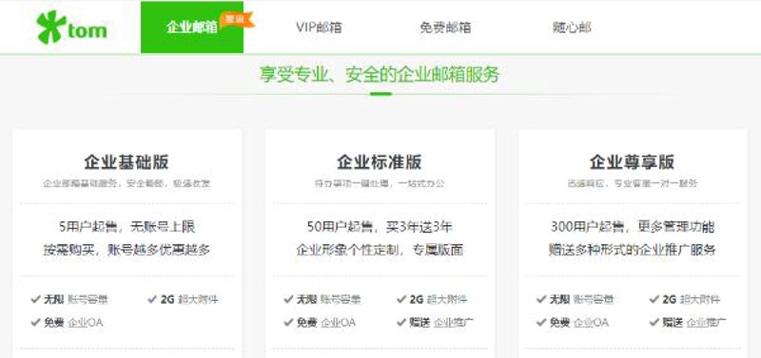Click the checkmark beside 无限 in 企业基础版
761x358 pixels.
coord(35,299)
